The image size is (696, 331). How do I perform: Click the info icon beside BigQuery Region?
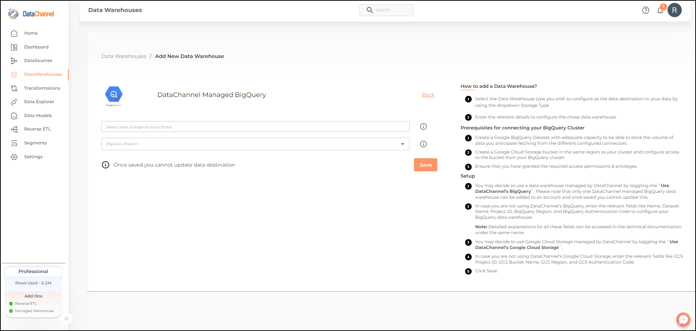click(x=423, y=144)
